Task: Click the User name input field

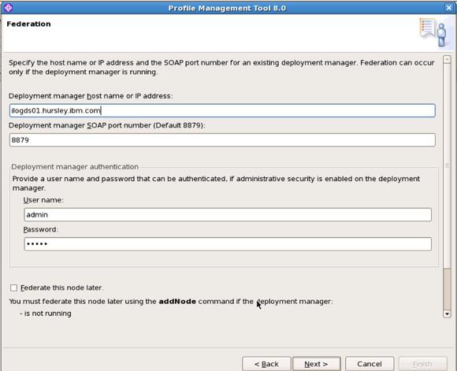Action: click(228, 215)
